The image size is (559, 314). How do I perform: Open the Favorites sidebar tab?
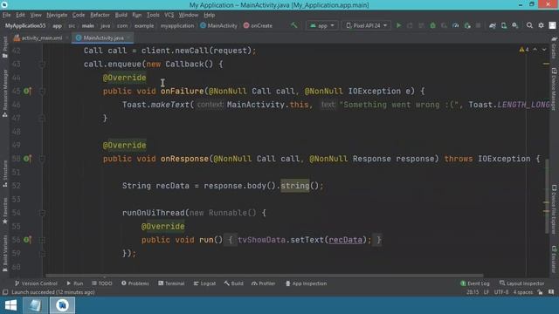pos(4,211)
